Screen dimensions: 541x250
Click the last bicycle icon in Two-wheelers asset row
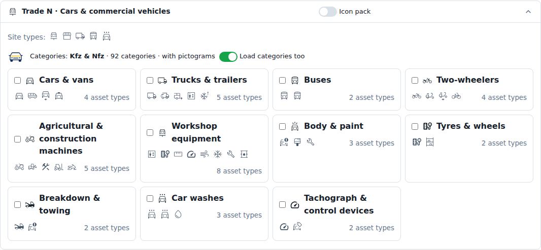[x=456, y=96]
